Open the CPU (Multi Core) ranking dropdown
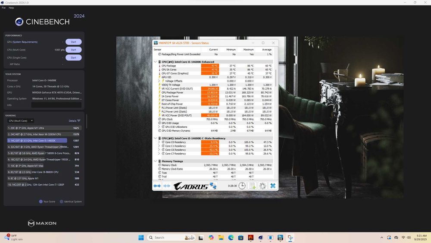The image size is (431, 243). [21, 121]
